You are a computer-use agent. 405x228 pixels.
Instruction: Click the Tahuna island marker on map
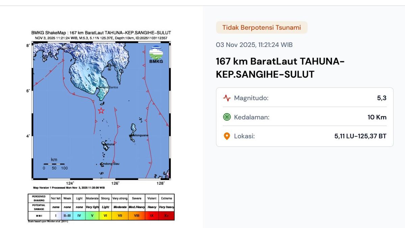(104, 145)
